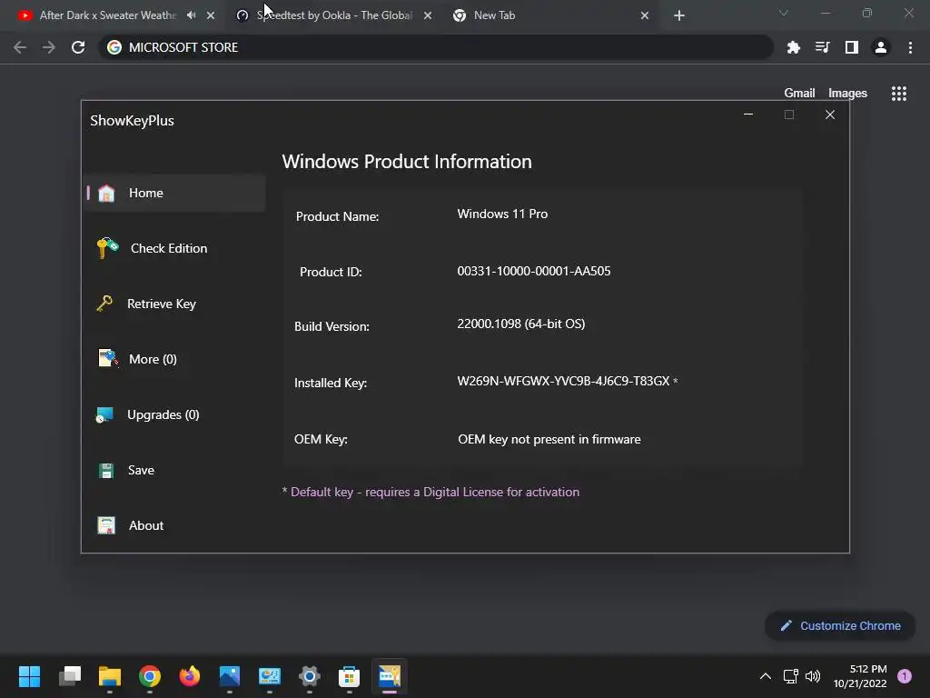Click the Check Edition keys icon
Viewport: 930px width, 698px height.
(x=107, y=247)
